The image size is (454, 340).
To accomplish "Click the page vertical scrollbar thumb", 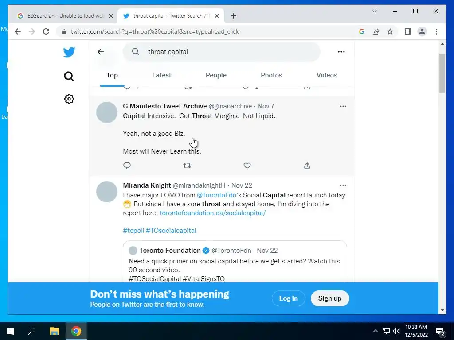I will (442, 73).
